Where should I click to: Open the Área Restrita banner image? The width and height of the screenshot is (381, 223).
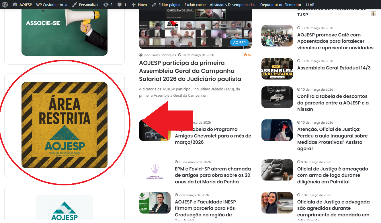pos(64,125)
